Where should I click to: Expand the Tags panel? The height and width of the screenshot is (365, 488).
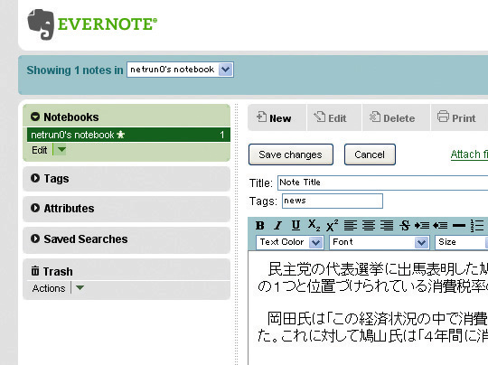35,178
